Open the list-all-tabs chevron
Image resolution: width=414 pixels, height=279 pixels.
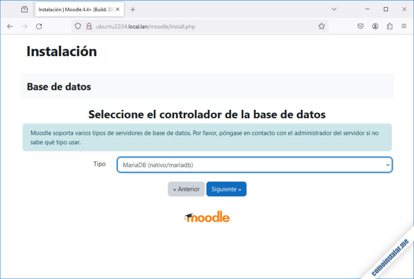click(334, 9)
